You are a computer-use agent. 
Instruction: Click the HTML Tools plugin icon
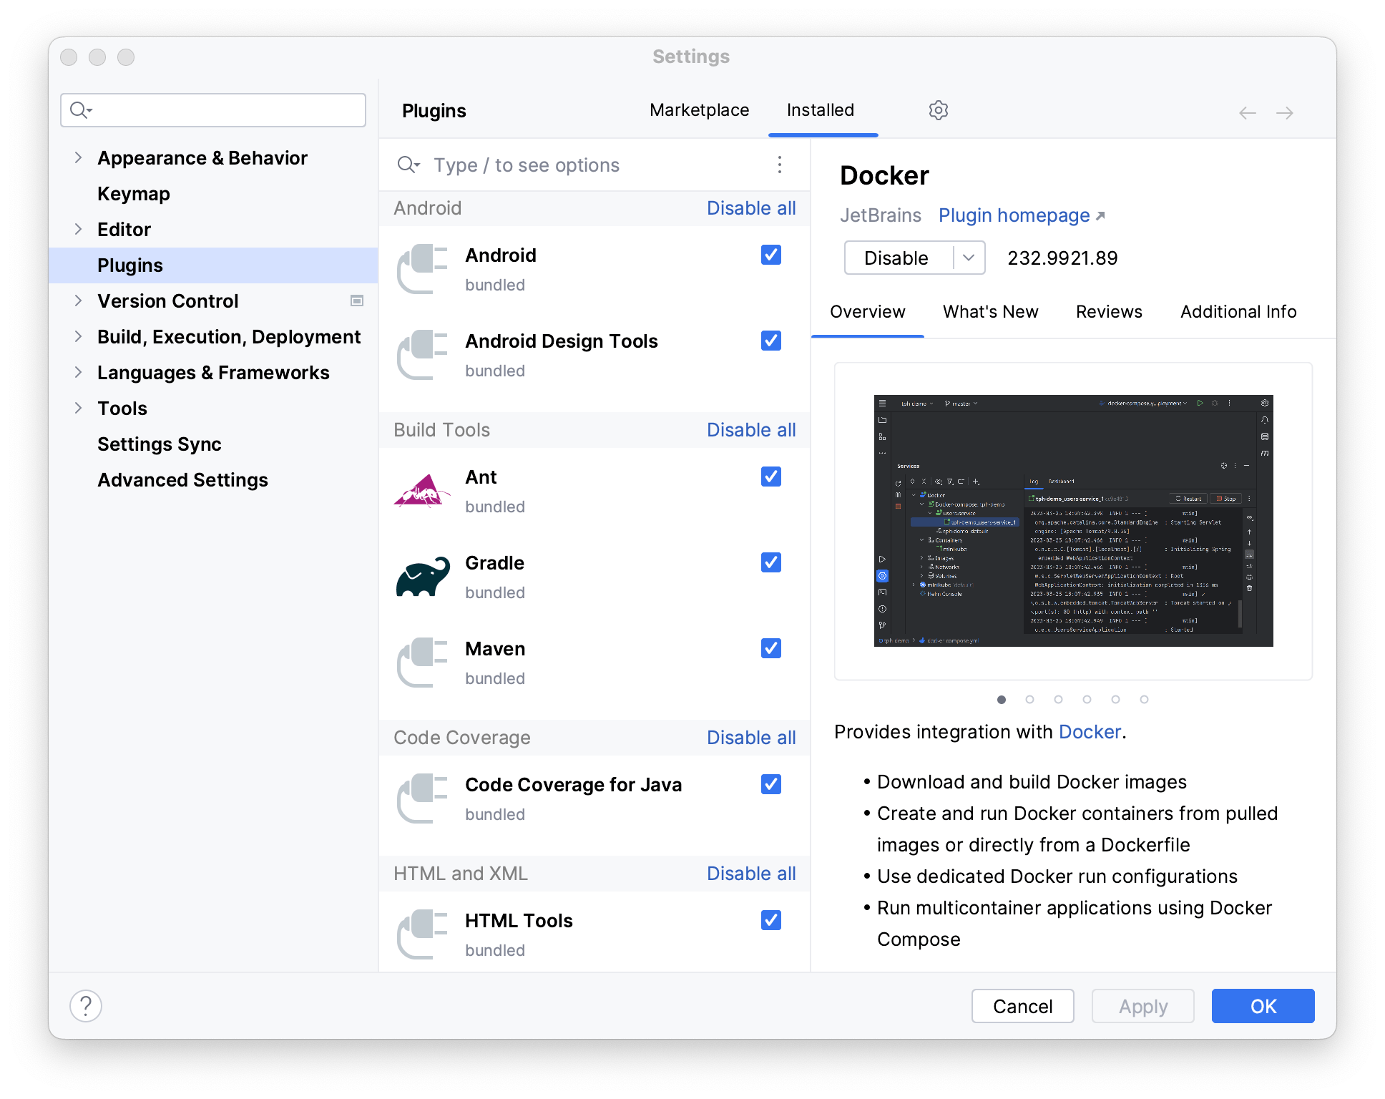422,934
